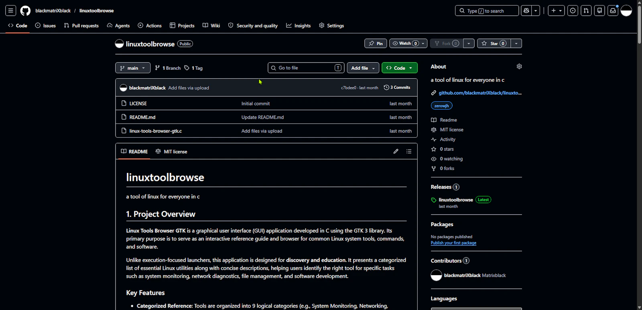
Task: Expand the Copilot dropdown arrow
Action: click(536, 11)
